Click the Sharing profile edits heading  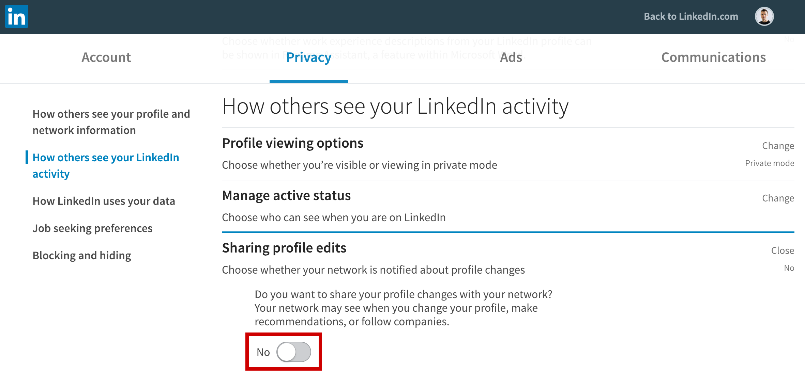(x=284, y=248)
